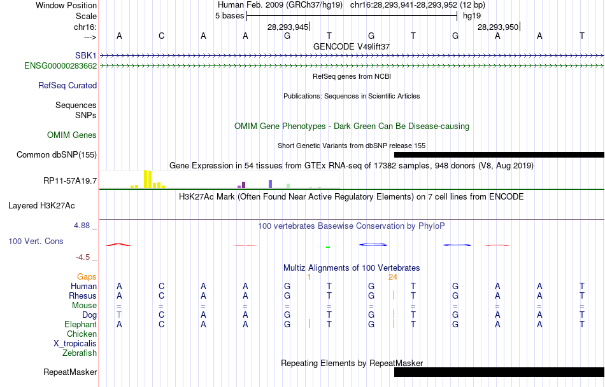Click the ENSG00000283662 gene label
Image resolution: width=605 pixels, height=387 pixels.
pos(60,66)
